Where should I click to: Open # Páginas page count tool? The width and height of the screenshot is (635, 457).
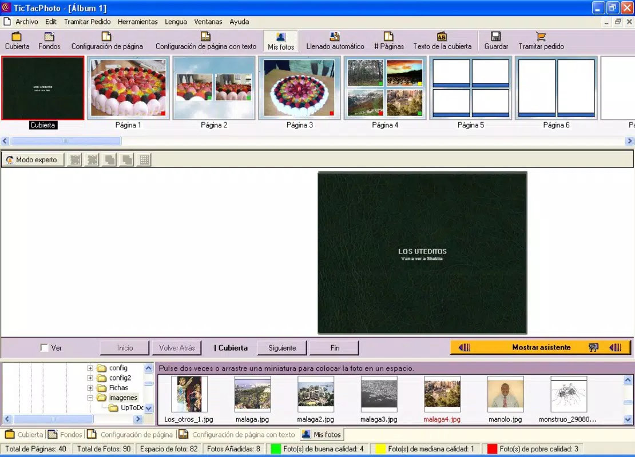[x=389, y=41]
